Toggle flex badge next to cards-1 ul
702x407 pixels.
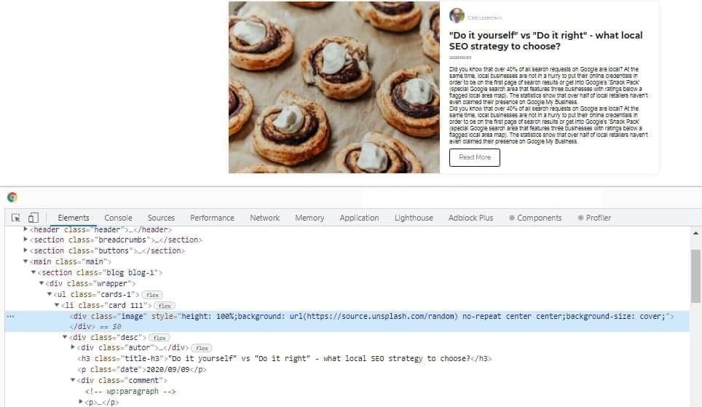pos(152,295)
